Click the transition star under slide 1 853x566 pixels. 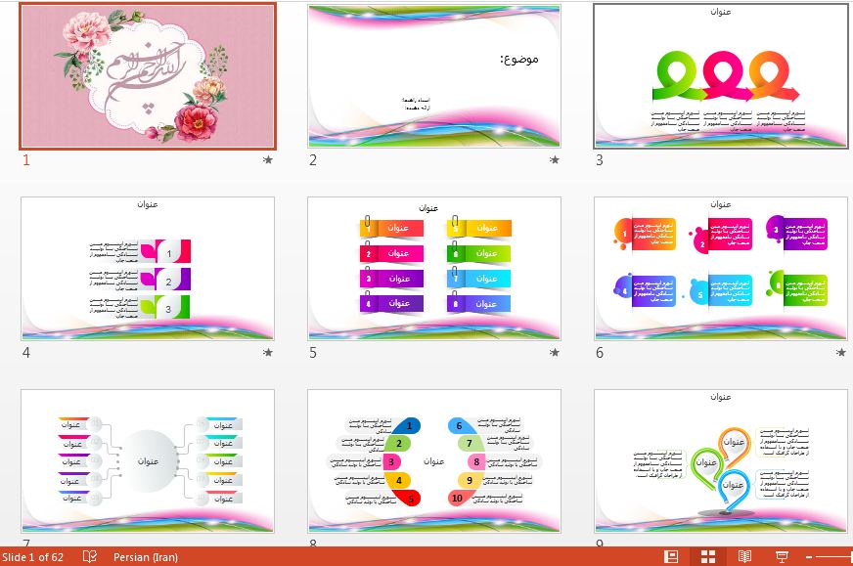(268, 160)
